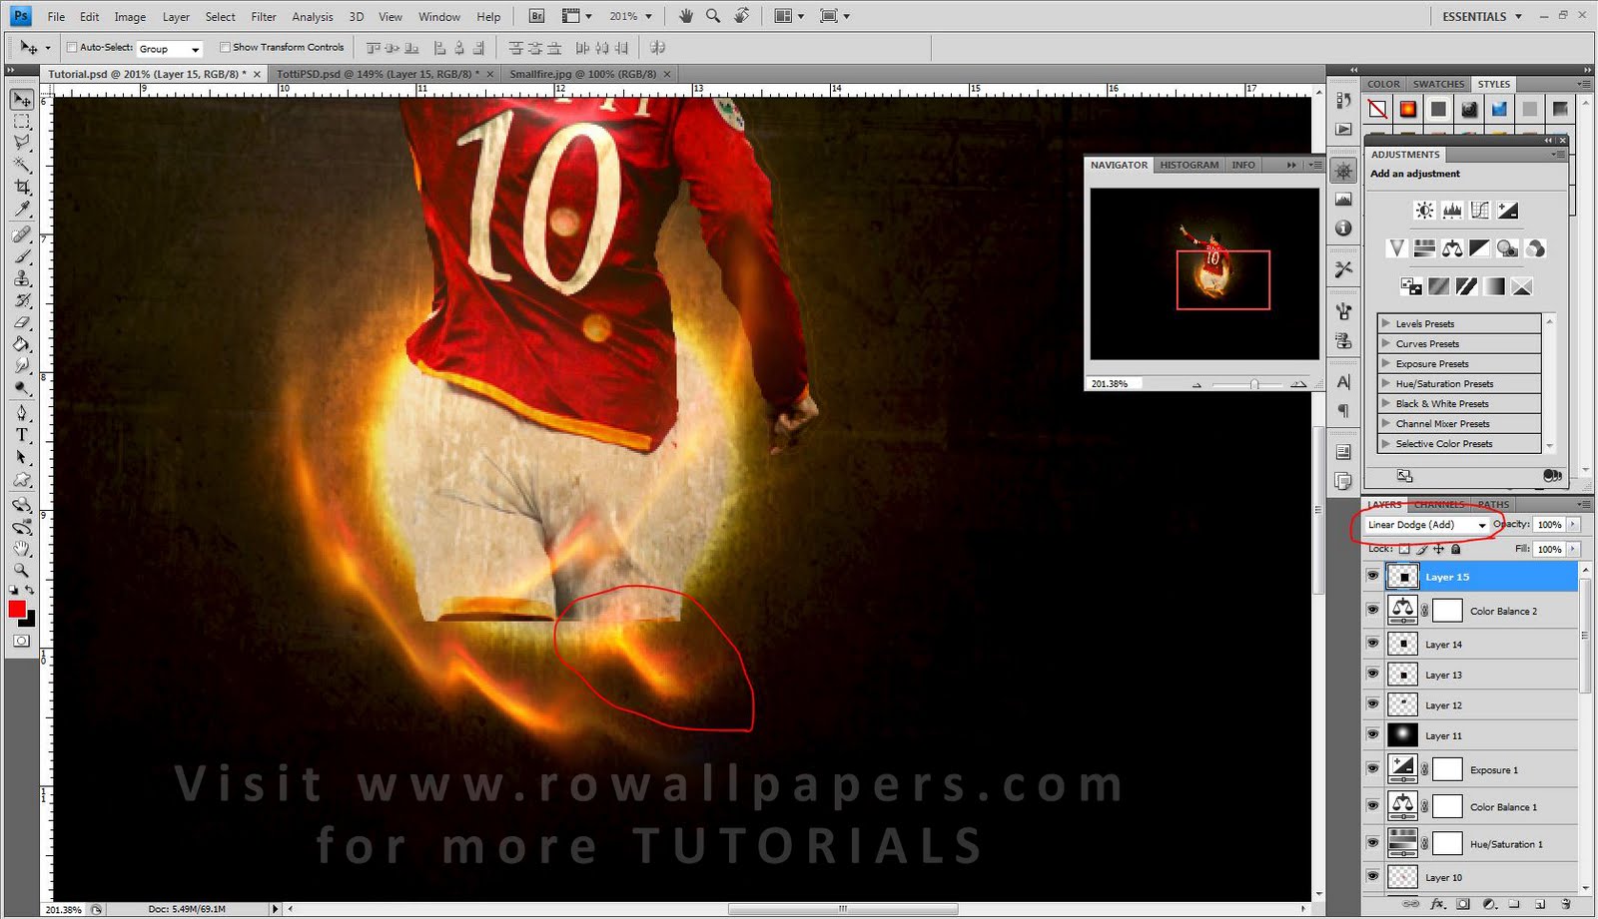
Task: Open the Linear Dodge blend mode dropdown
Action: tap(1426, 524)
